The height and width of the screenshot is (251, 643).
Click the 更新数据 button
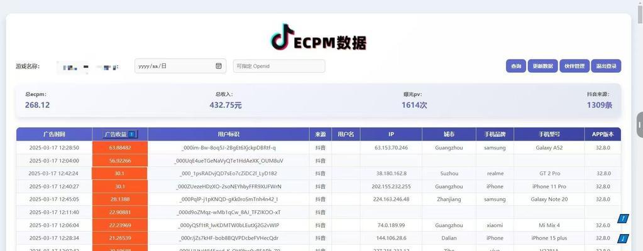[x=542, y=66]
